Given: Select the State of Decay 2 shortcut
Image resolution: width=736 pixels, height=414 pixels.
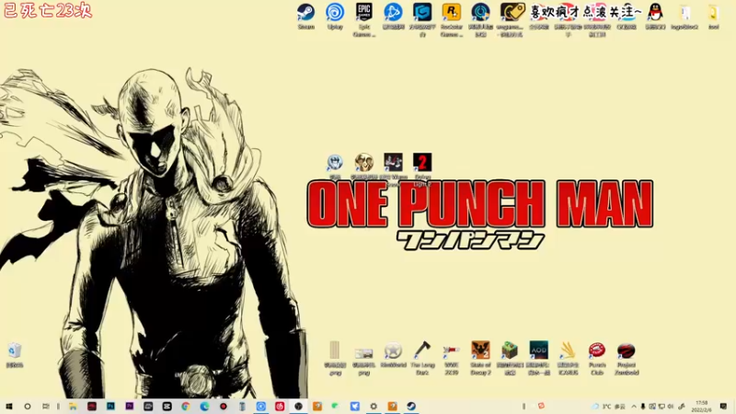Looking at the screenshot, I should point(480,358).
